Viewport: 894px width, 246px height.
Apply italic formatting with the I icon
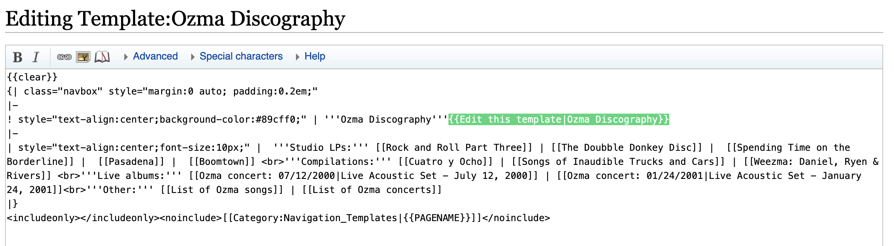[x=35, y=57]
